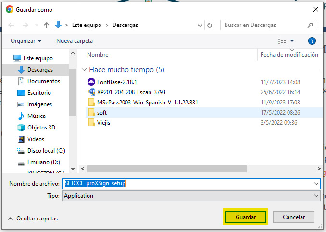Close the Guardar como dialog
Image resolution: width=326 pixels, height=232 pixels.
[316, 9]
